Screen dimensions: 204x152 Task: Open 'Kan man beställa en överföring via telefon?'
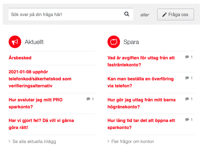(141, 82)
